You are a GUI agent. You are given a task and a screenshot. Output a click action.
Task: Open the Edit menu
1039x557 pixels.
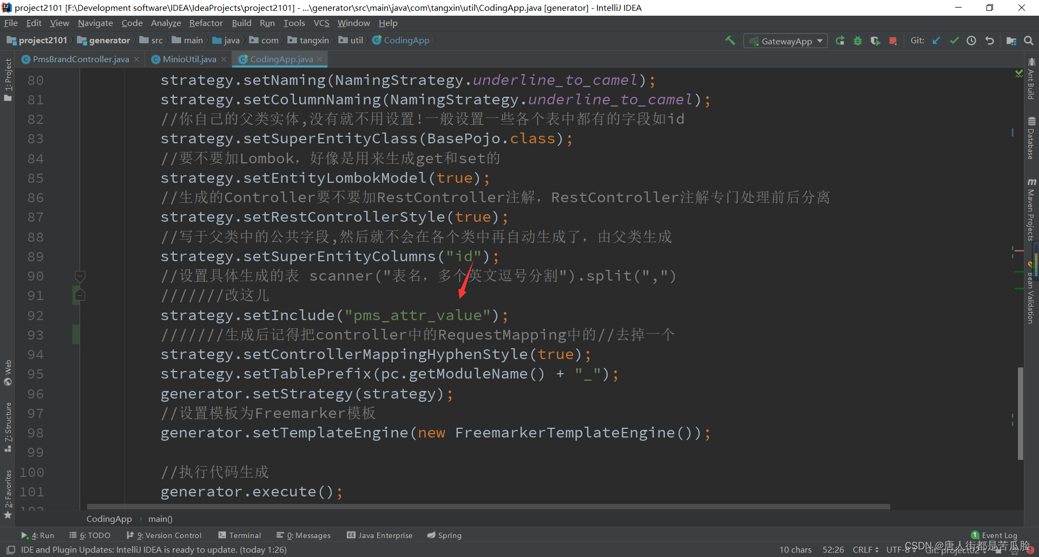(34, 23)
